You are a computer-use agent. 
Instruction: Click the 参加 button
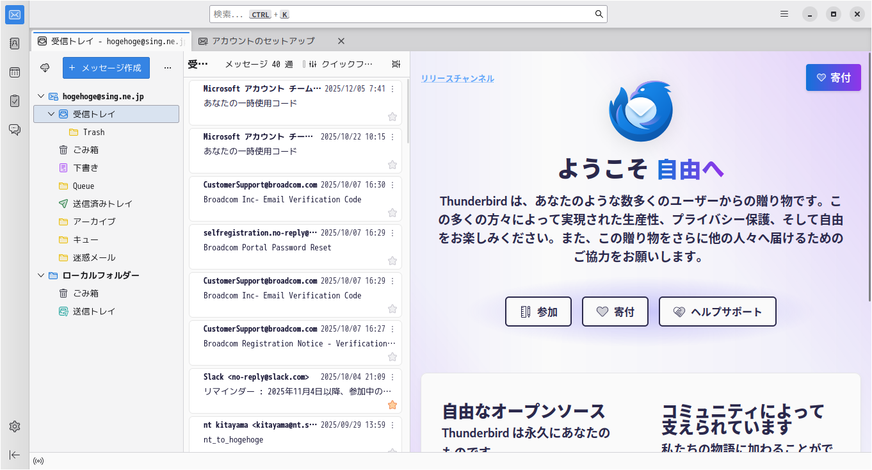(x=538, y=312)
